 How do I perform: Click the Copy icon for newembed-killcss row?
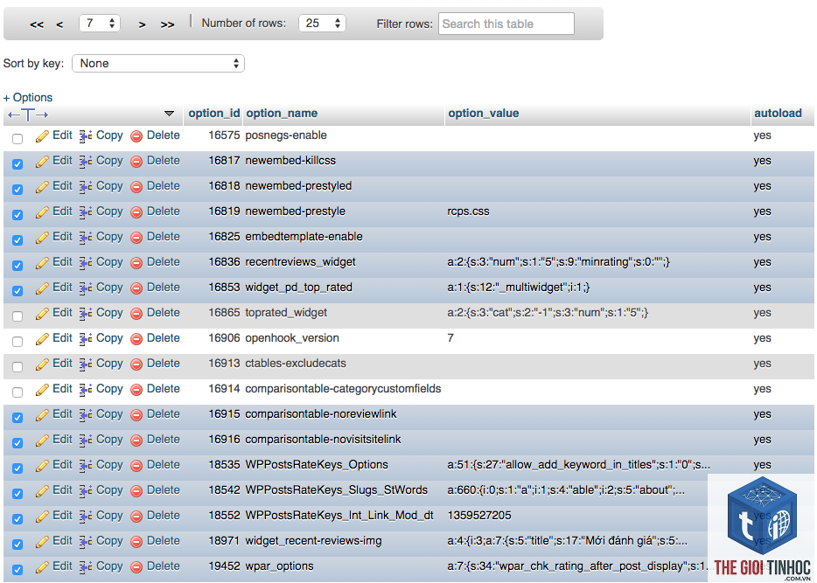[x=86, y=162]
